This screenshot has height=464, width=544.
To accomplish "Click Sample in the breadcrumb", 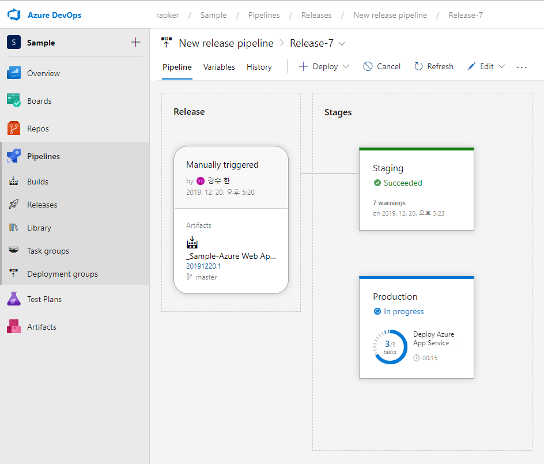I will tap(213, 15).
